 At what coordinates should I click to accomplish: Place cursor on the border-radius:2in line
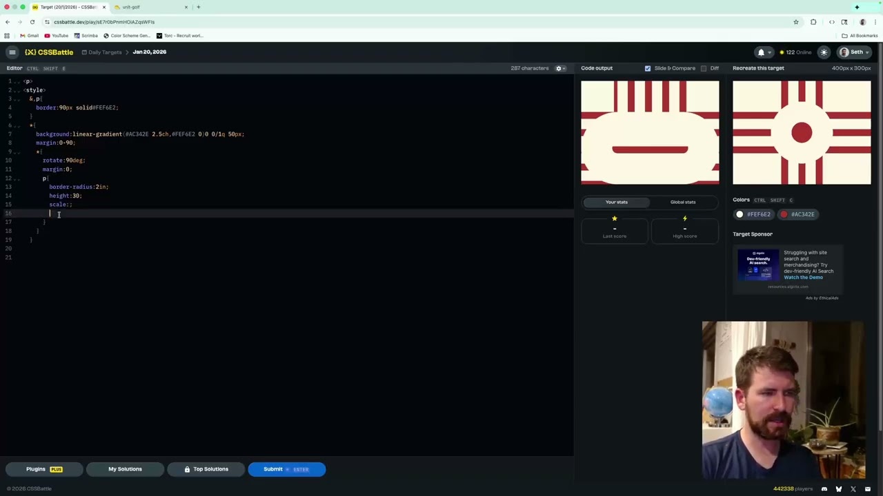(79, 187)
